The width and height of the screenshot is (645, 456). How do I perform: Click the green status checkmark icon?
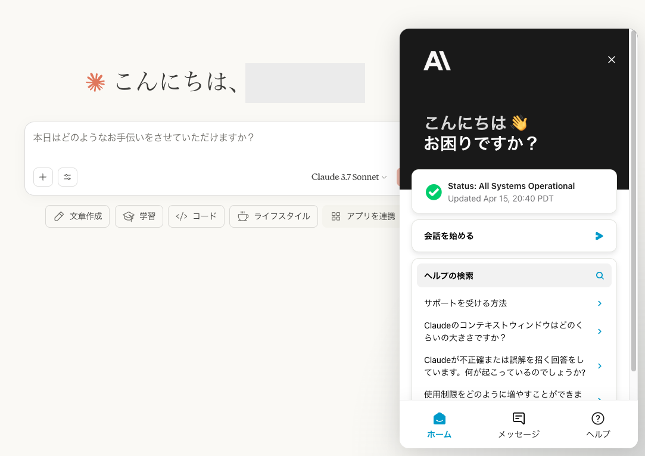pyautogui.click(x=434, y=192)
